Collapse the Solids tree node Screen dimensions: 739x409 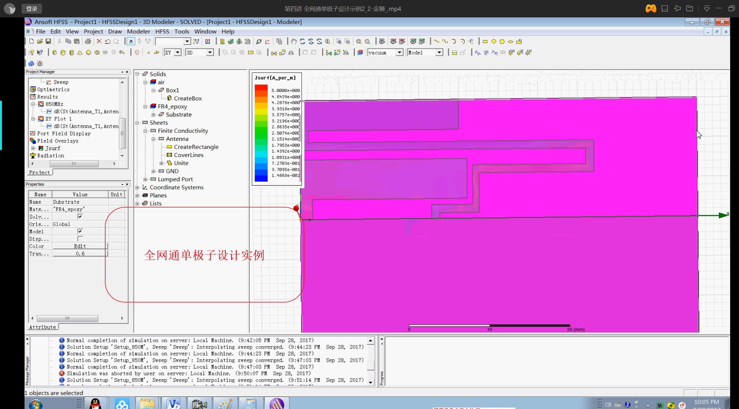click(x=137, y=74)
